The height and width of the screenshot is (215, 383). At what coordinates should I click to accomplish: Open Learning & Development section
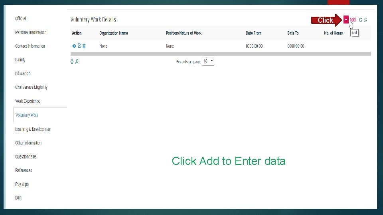33,129
